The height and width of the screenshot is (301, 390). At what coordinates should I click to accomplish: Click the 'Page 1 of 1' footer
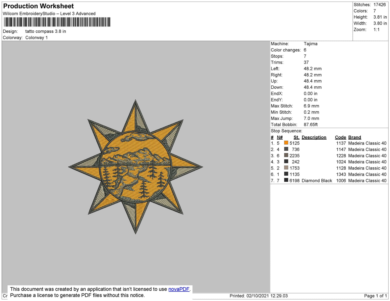pos(375,296)
